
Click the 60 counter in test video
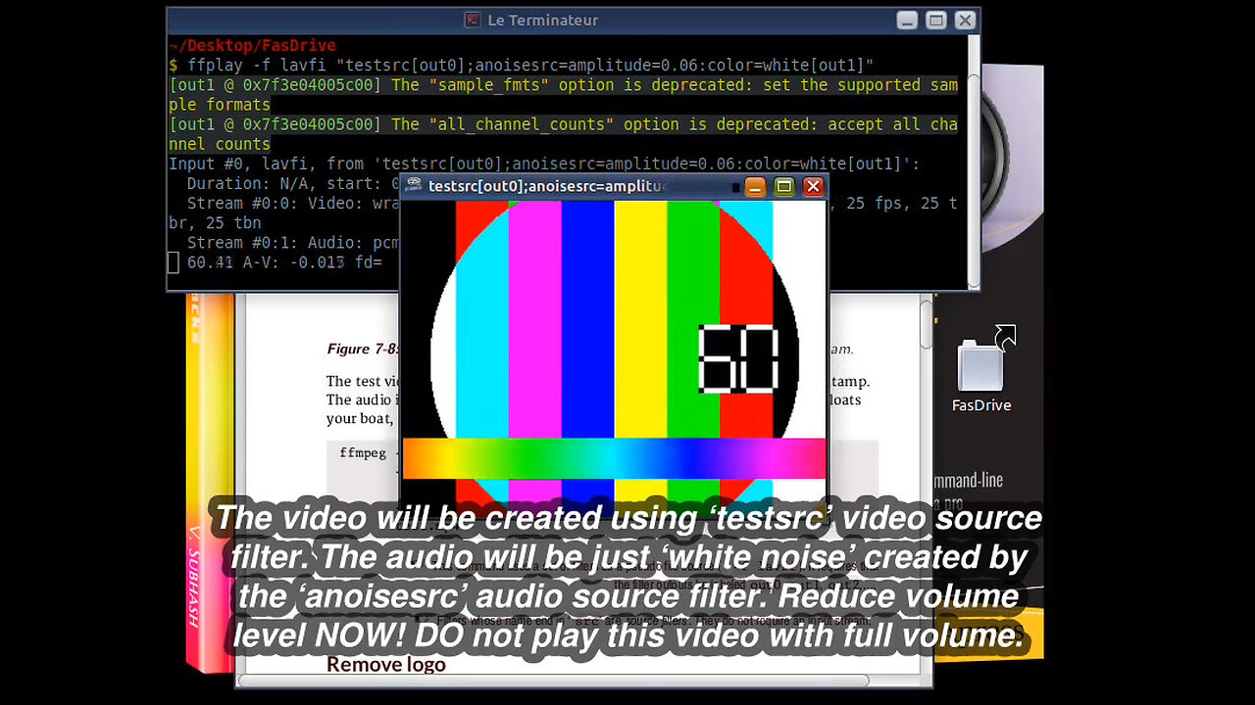click(x=737, y=359)
